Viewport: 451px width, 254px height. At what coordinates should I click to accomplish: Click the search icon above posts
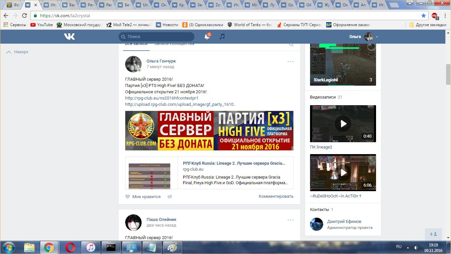point(291,44)
